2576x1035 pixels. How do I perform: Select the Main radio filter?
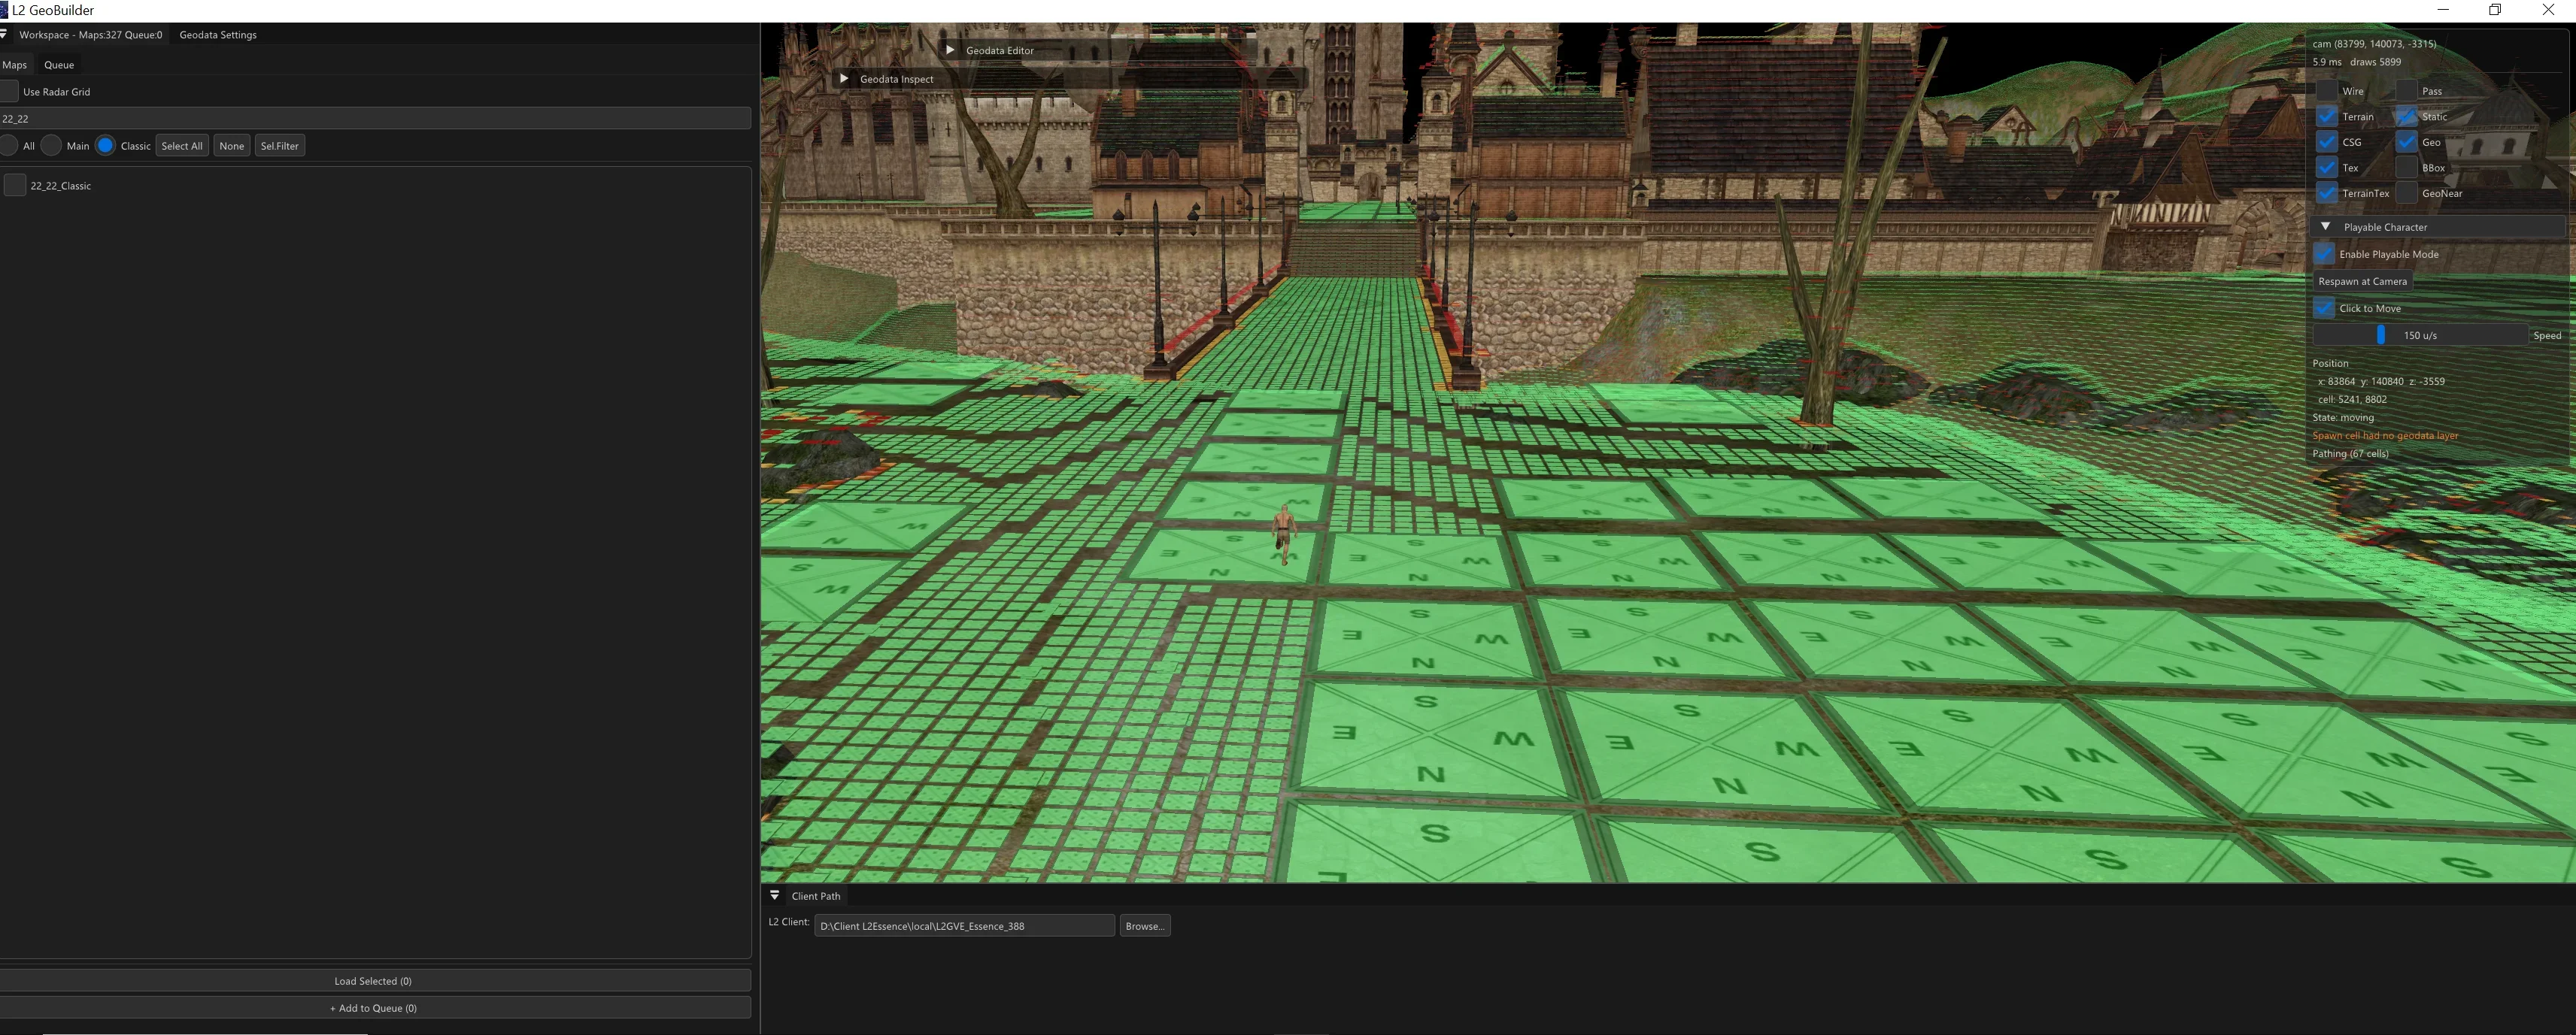click(x=51, y=146)
